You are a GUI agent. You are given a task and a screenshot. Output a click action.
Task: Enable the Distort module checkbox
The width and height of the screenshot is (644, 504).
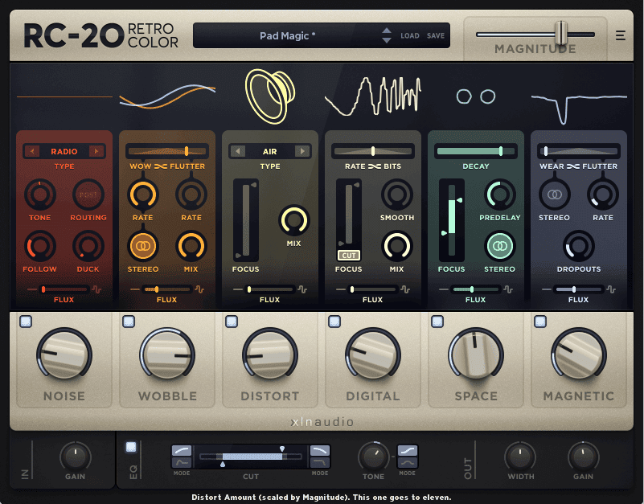tap(232, 322)
